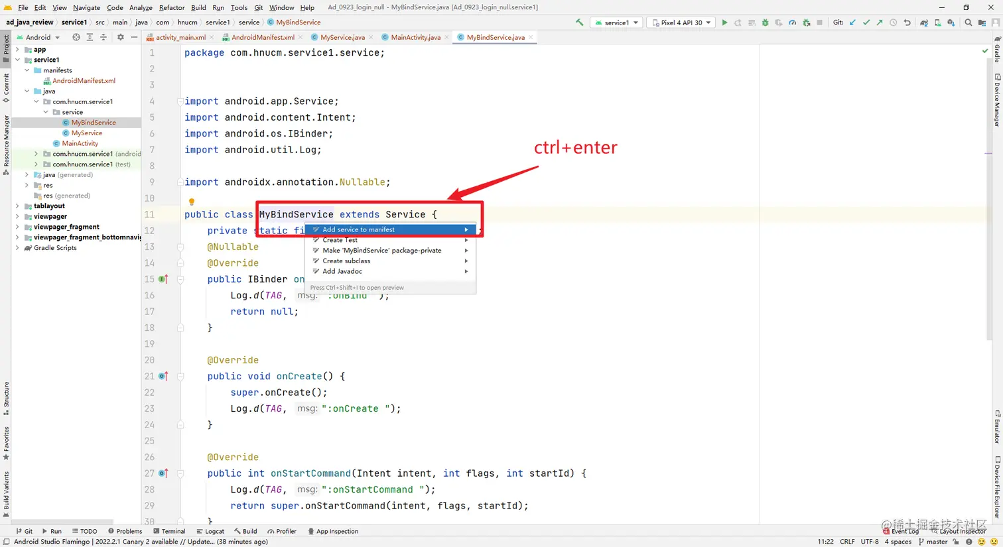Open the Refactor menu

[x=172, y=7]
